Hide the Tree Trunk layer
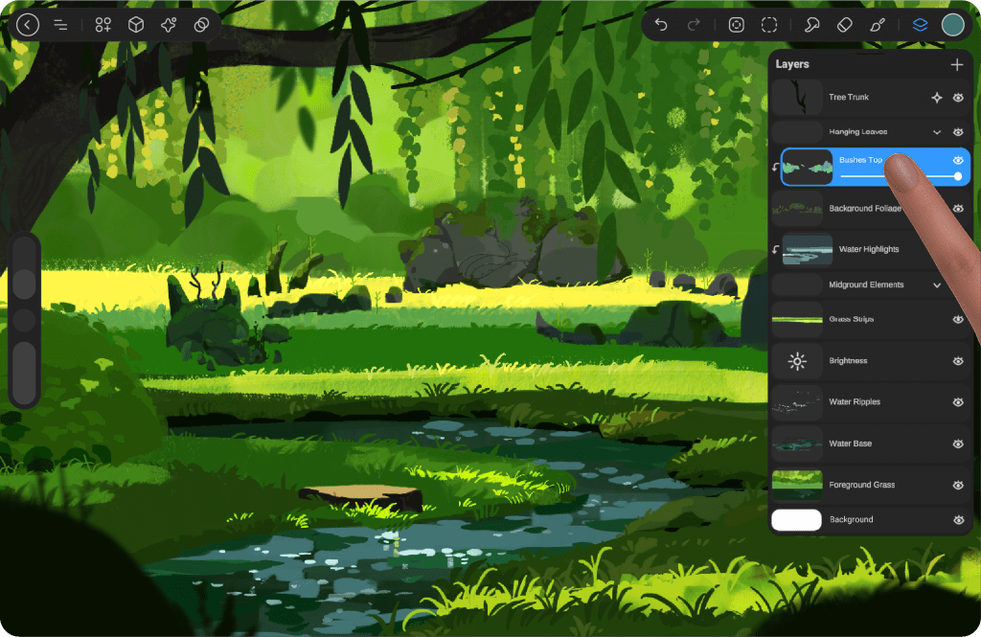Image resolution: width=981 pixels, height=637 pixels. (x=958, y=98)
